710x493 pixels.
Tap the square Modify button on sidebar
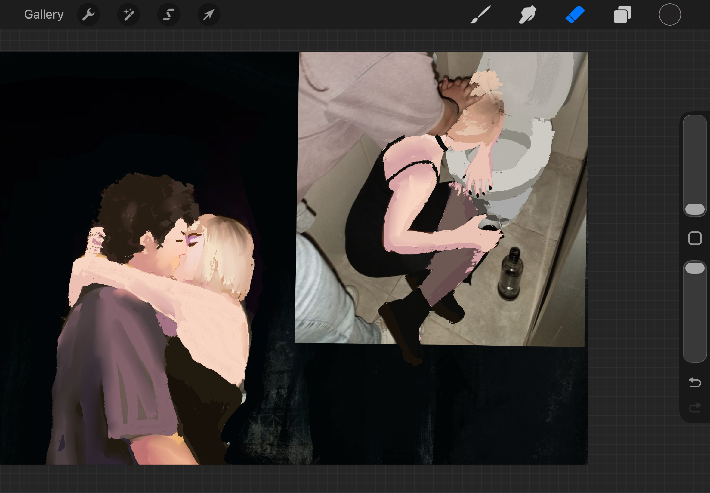[x=695, y=238]
